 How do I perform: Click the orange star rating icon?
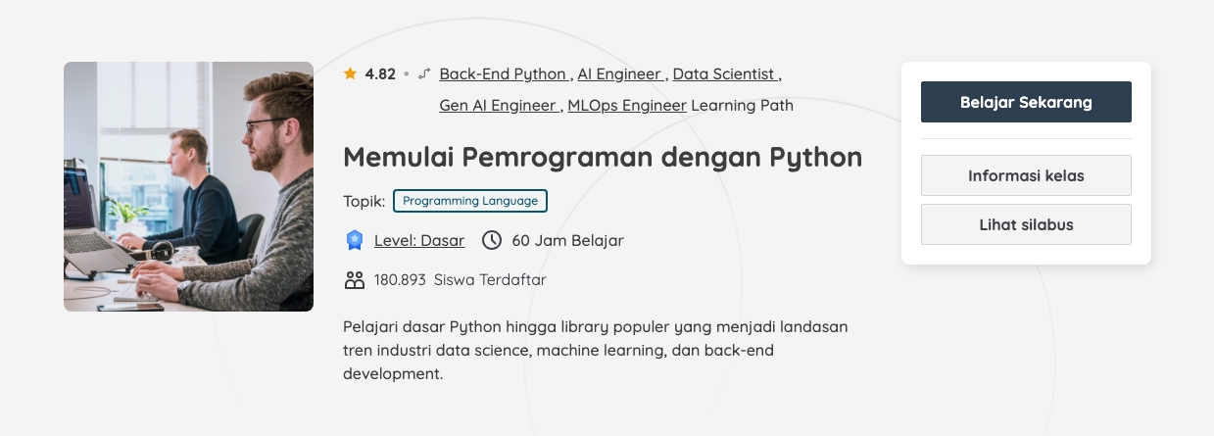pyautogui.click(x=350, y=73)
